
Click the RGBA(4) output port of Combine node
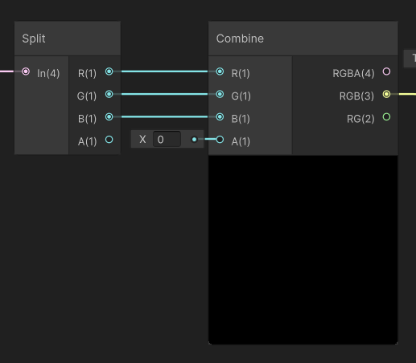point(386,71)
